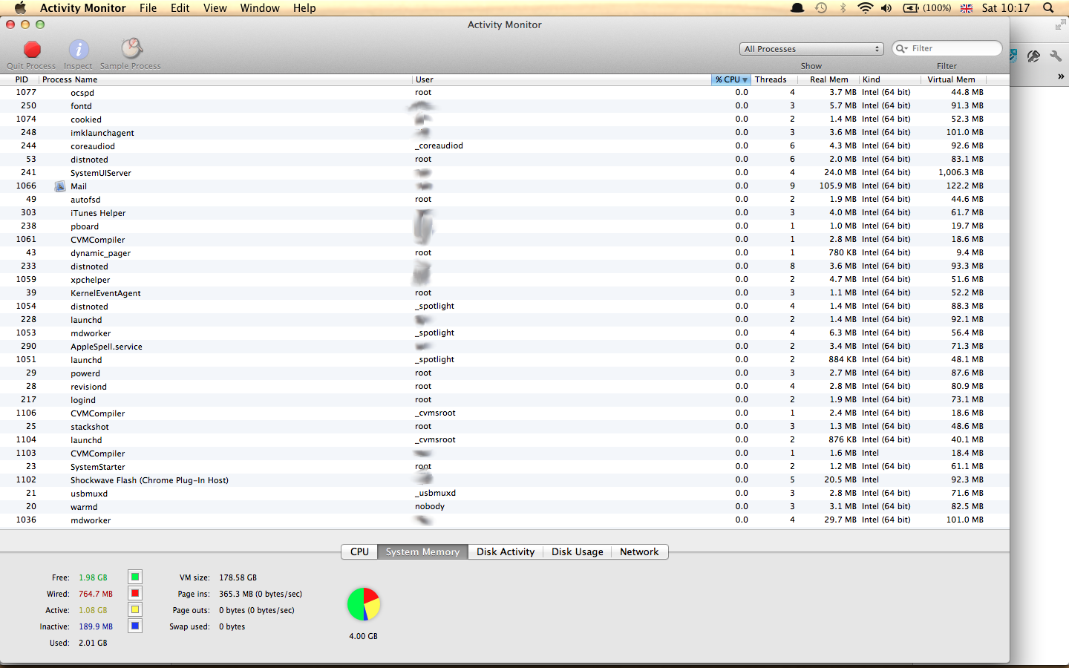Click the Inspect info icon

pyautogui.click(x=79, y=50)
